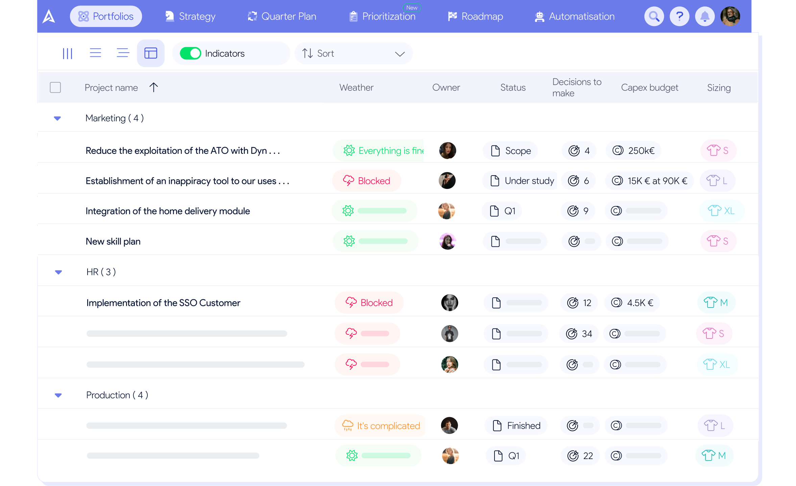Open the user profile avatar in the top right

click(730, 16)
